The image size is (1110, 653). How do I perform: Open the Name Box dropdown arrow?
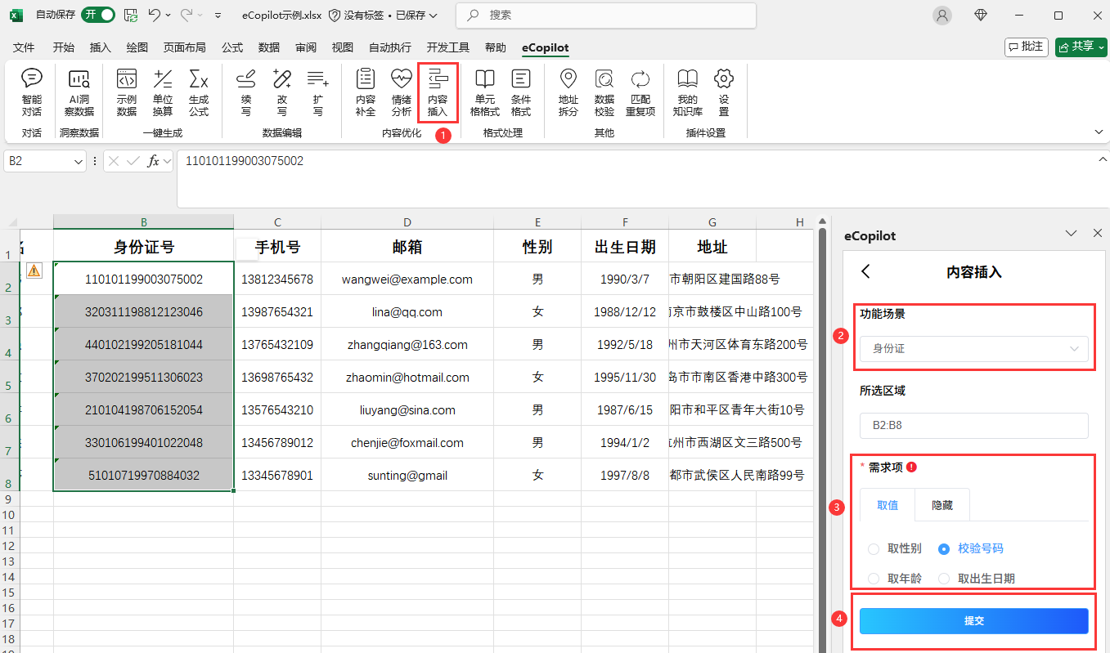click(x=79, y=162)
